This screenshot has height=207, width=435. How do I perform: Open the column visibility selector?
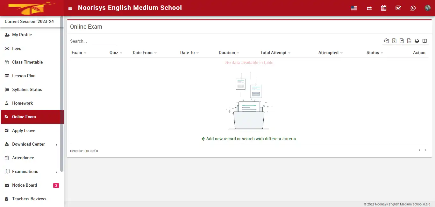(424, 41)
